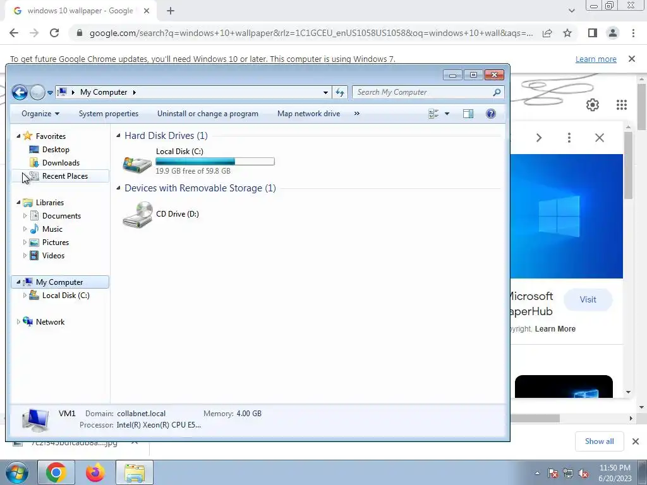Bookmark this page with the star

click(567, 33)
